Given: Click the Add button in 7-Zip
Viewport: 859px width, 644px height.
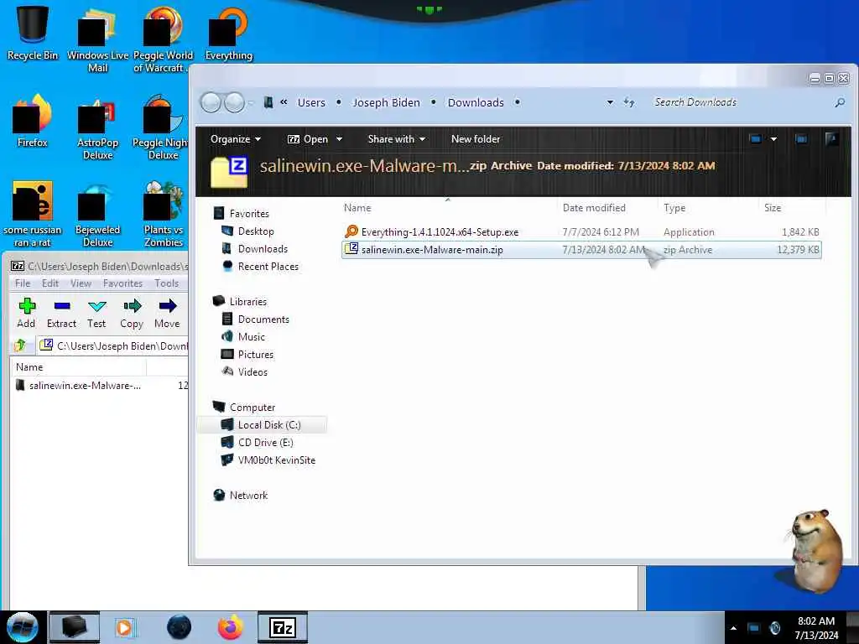Looking at the screenshot, I should (26, 314).
